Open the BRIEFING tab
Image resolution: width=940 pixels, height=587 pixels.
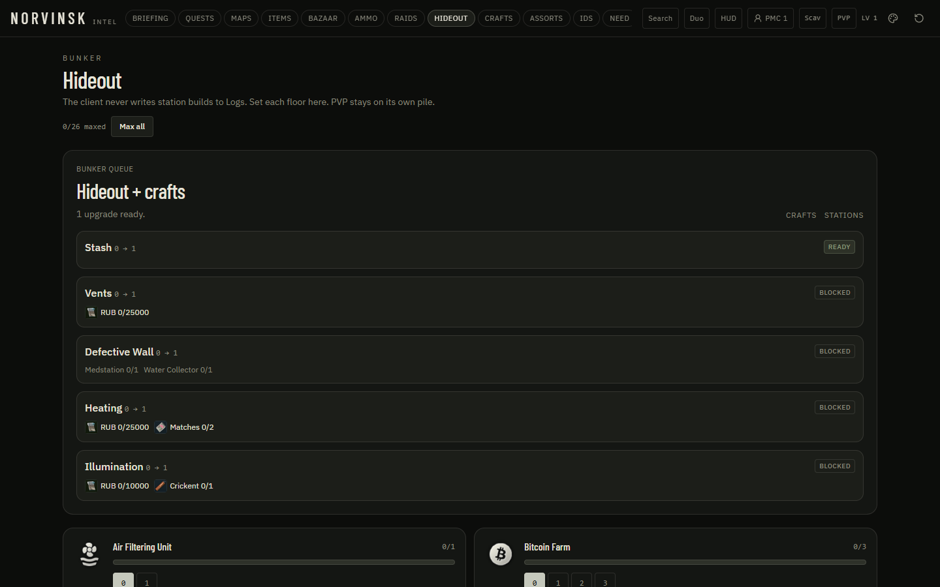coord(150,18)
